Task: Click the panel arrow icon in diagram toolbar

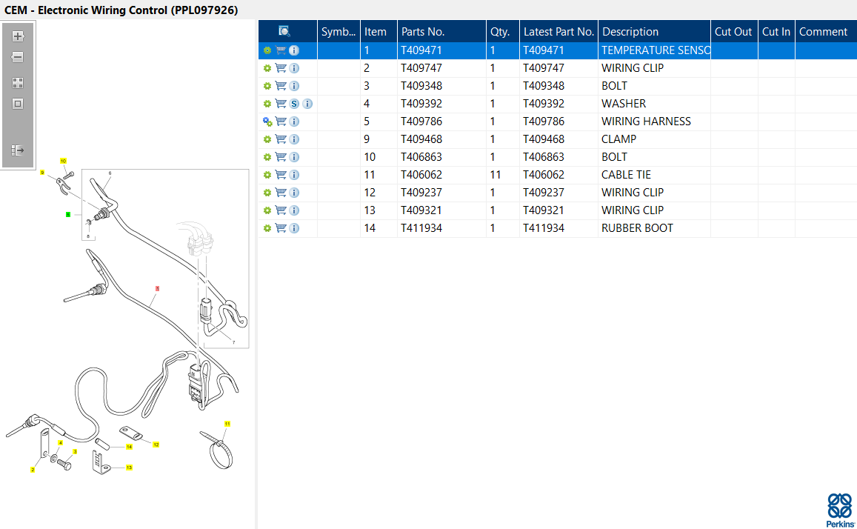Action: [18, 150]
